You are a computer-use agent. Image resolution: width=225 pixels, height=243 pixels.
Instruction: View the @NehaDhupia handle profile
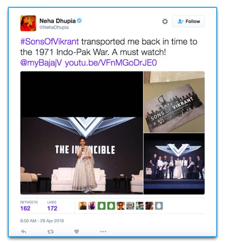coord(54,27)
